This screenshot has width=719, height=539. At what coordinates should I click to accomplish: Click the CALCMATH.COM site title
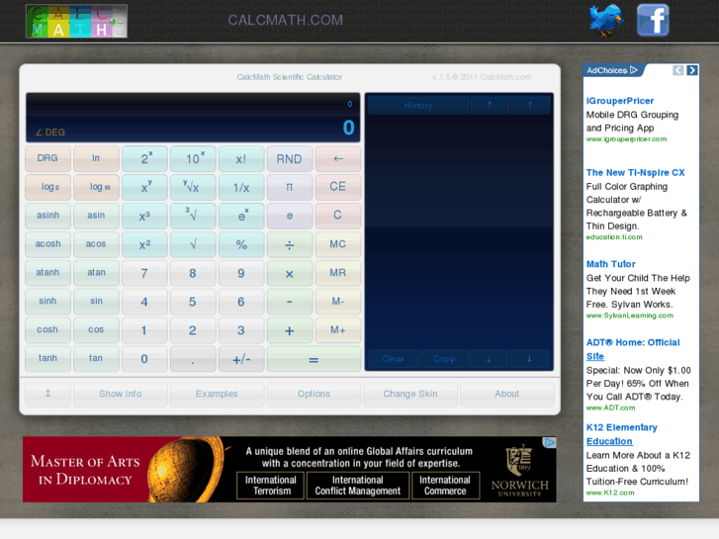click(285, 20)
